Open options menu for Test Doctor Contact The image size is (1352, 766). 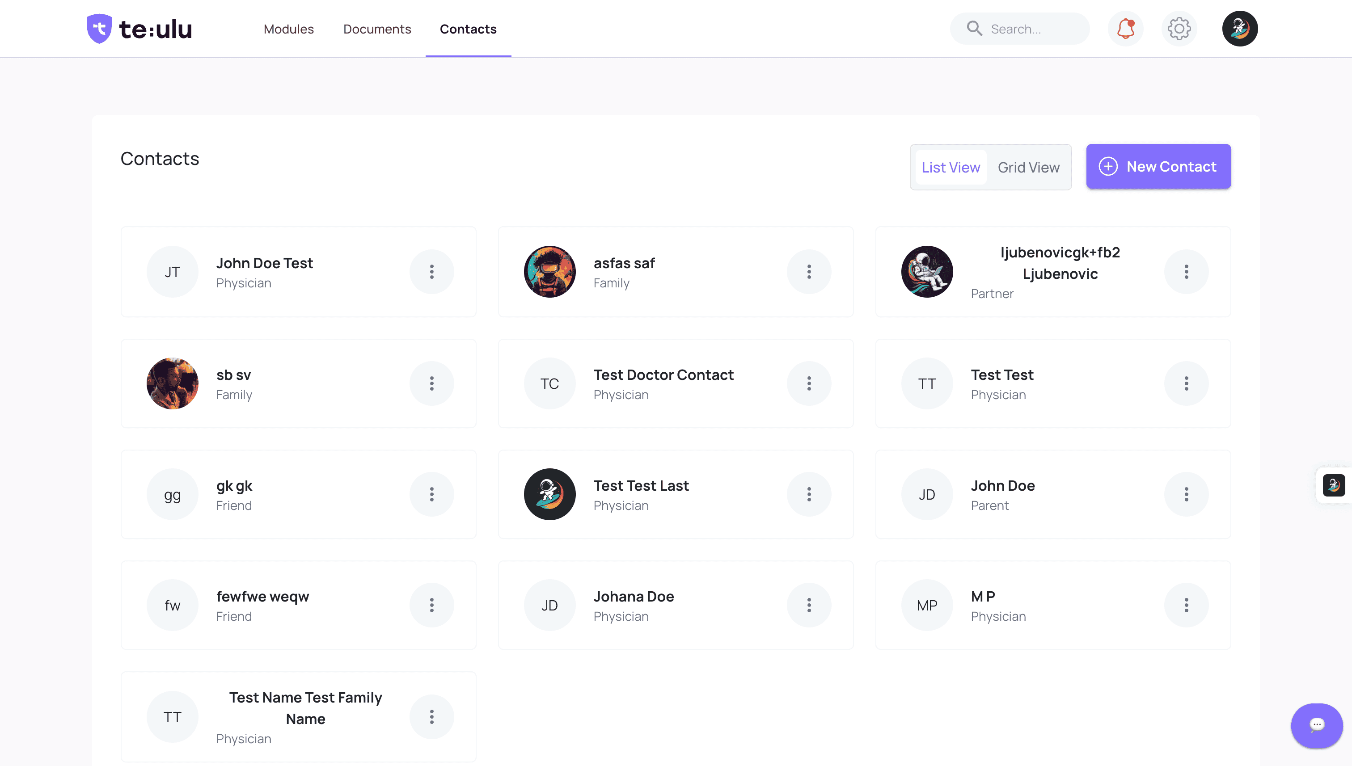809,383
